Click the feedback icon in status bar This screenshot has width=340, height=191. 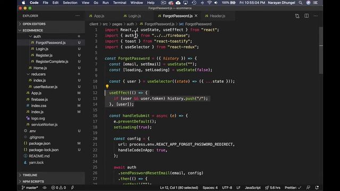(308, 187)
